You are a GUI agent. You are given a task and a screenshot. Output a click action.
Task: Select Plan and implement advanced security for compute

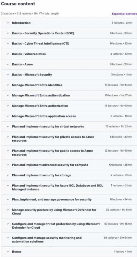click(x=50, y=165)
